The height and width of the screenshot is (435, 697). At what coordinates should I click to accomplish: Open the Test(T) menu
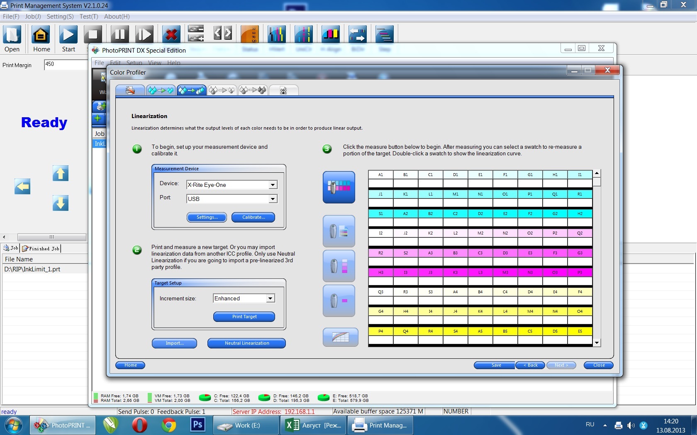(89, 17)
